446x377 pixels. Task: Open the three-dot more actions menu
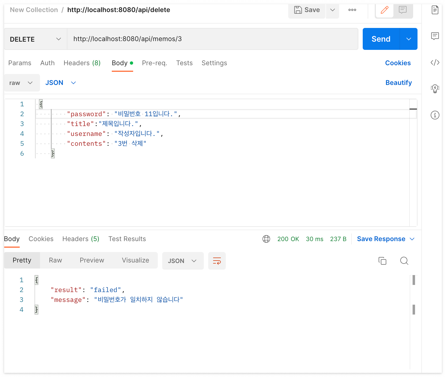click(x=352, y=10)
